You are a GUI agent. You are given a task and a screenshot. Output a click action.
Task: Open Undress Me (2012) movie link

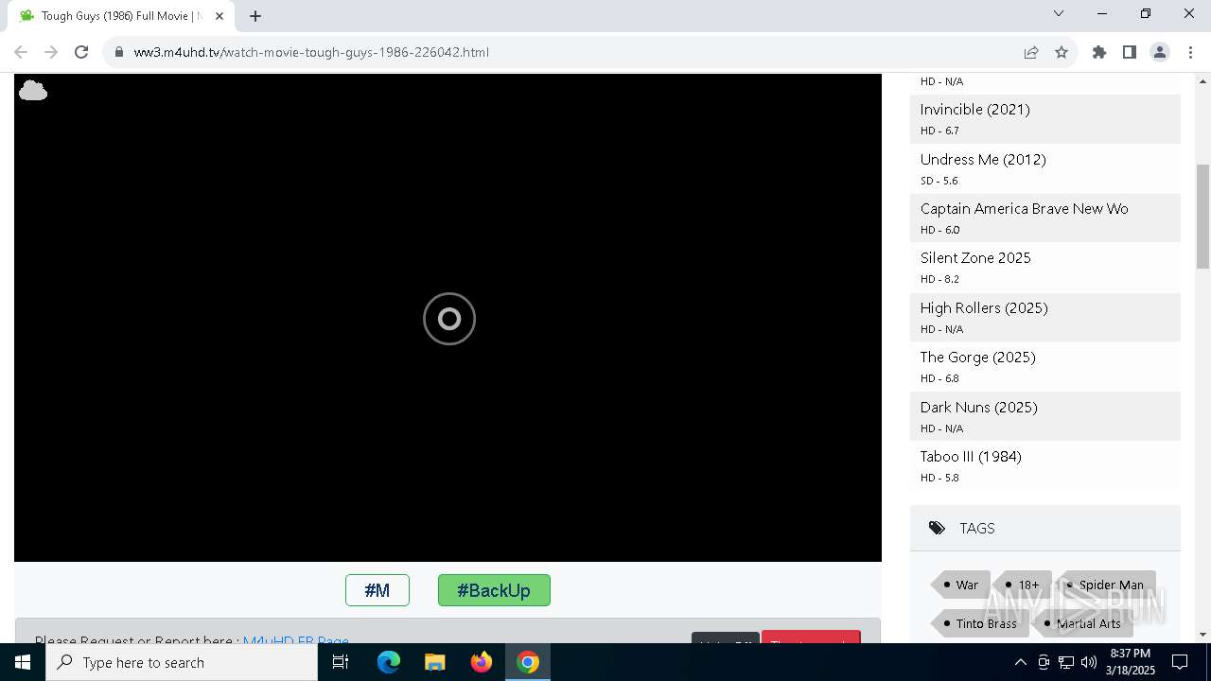coord(983,159)
